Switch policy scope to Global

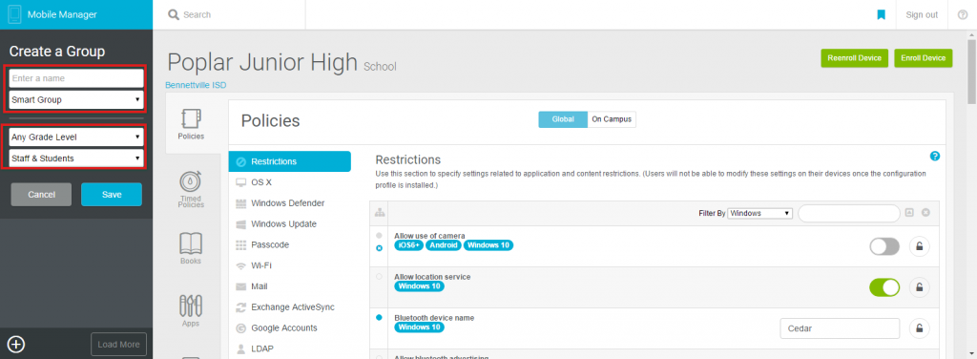(563, 119)
